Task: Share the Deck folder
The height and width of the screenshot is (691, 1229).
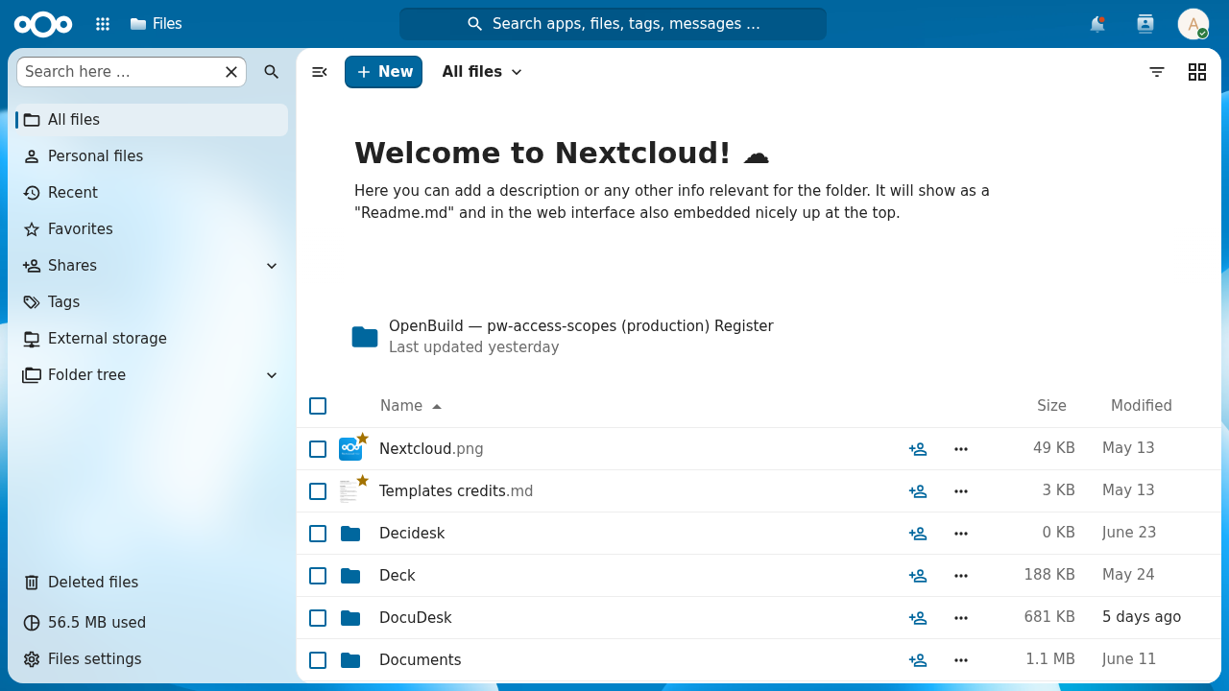Action: (x=918, y=576)
